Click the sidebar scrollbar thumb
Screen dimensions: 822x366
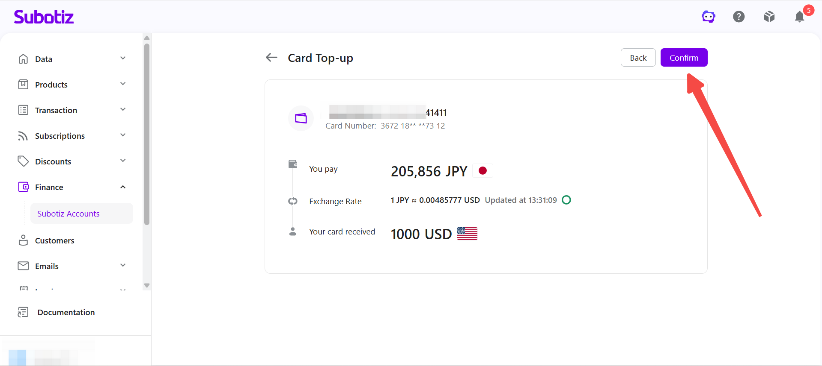point(147,134)
